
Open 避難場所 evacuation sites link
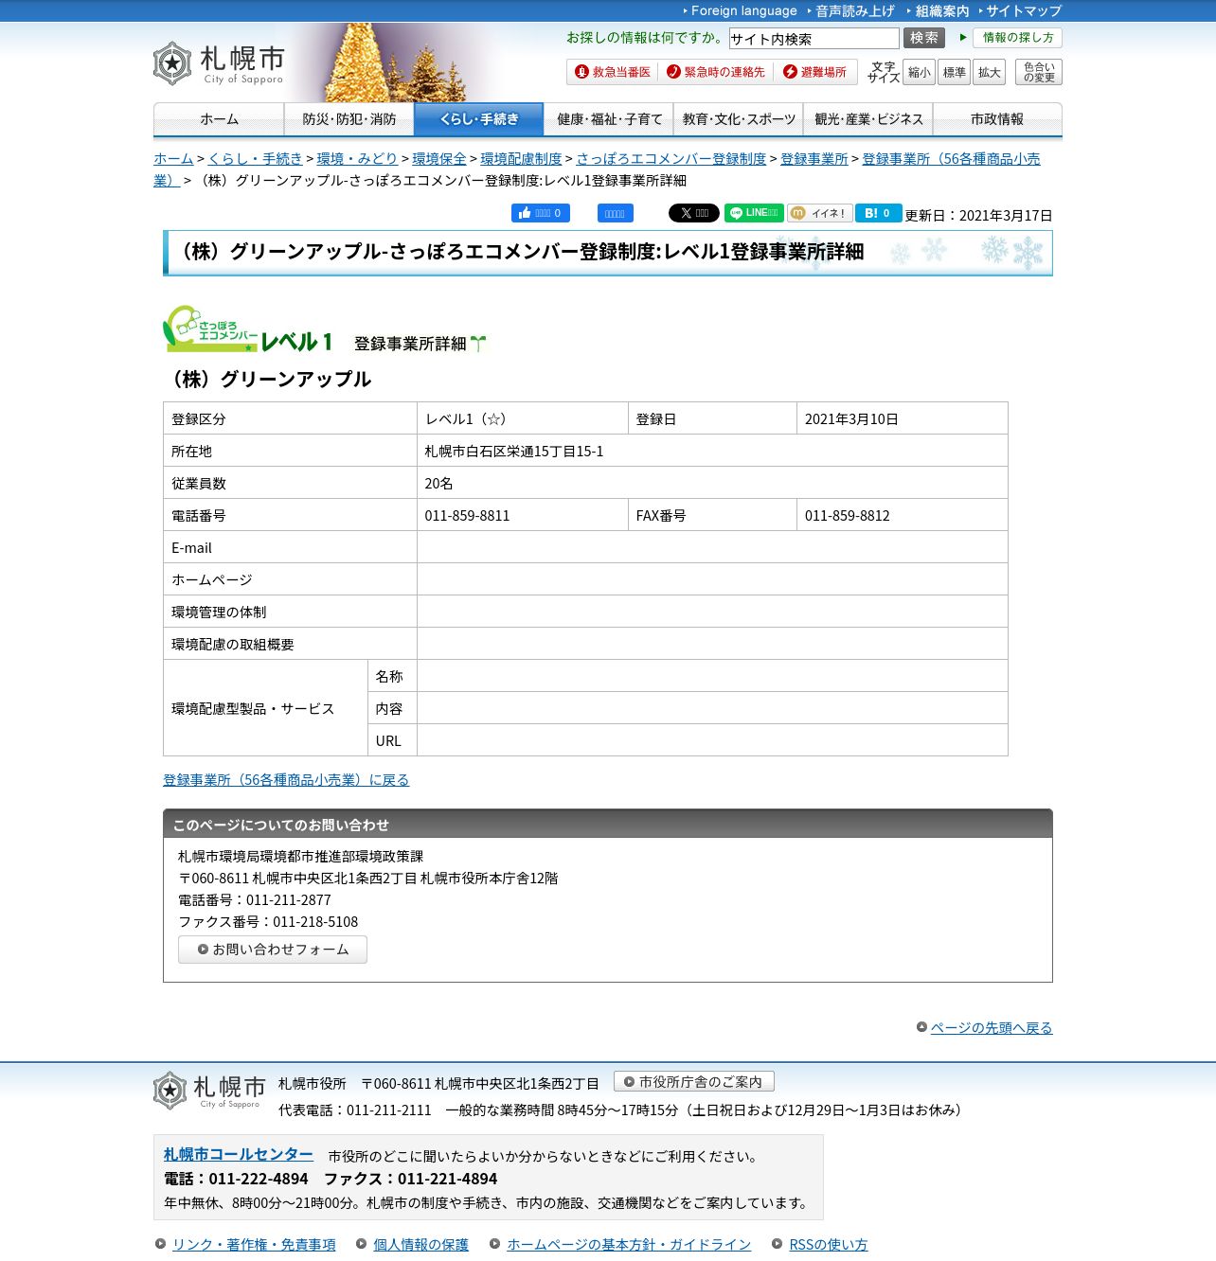(x=814, y=72)
